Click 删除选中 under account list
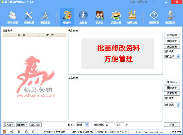 point(22,125)
